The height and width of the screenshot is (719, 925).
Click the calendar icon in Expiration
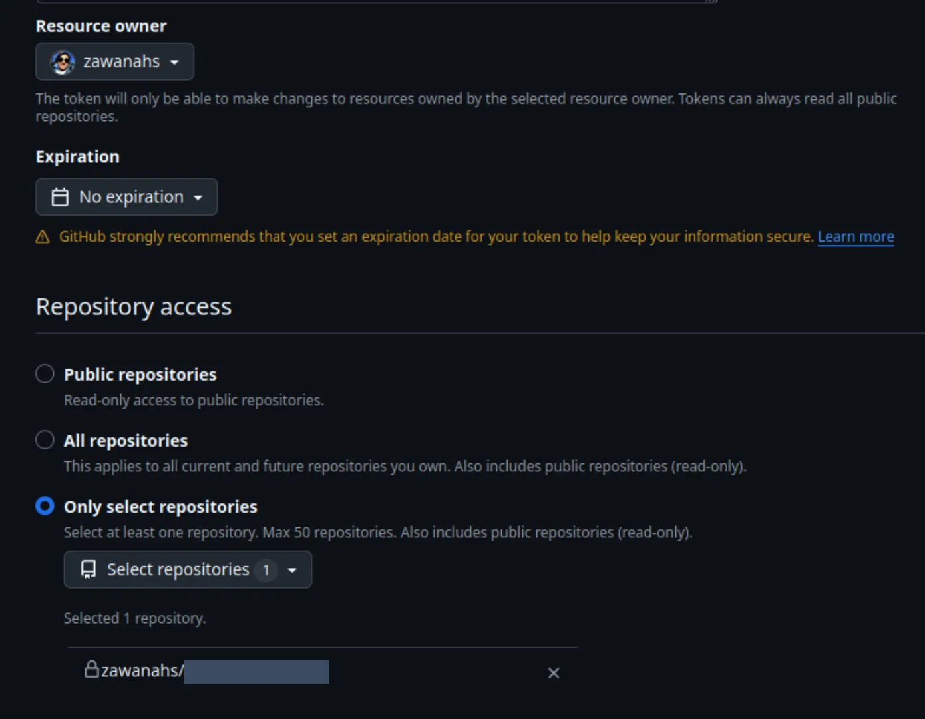point(60,197)
